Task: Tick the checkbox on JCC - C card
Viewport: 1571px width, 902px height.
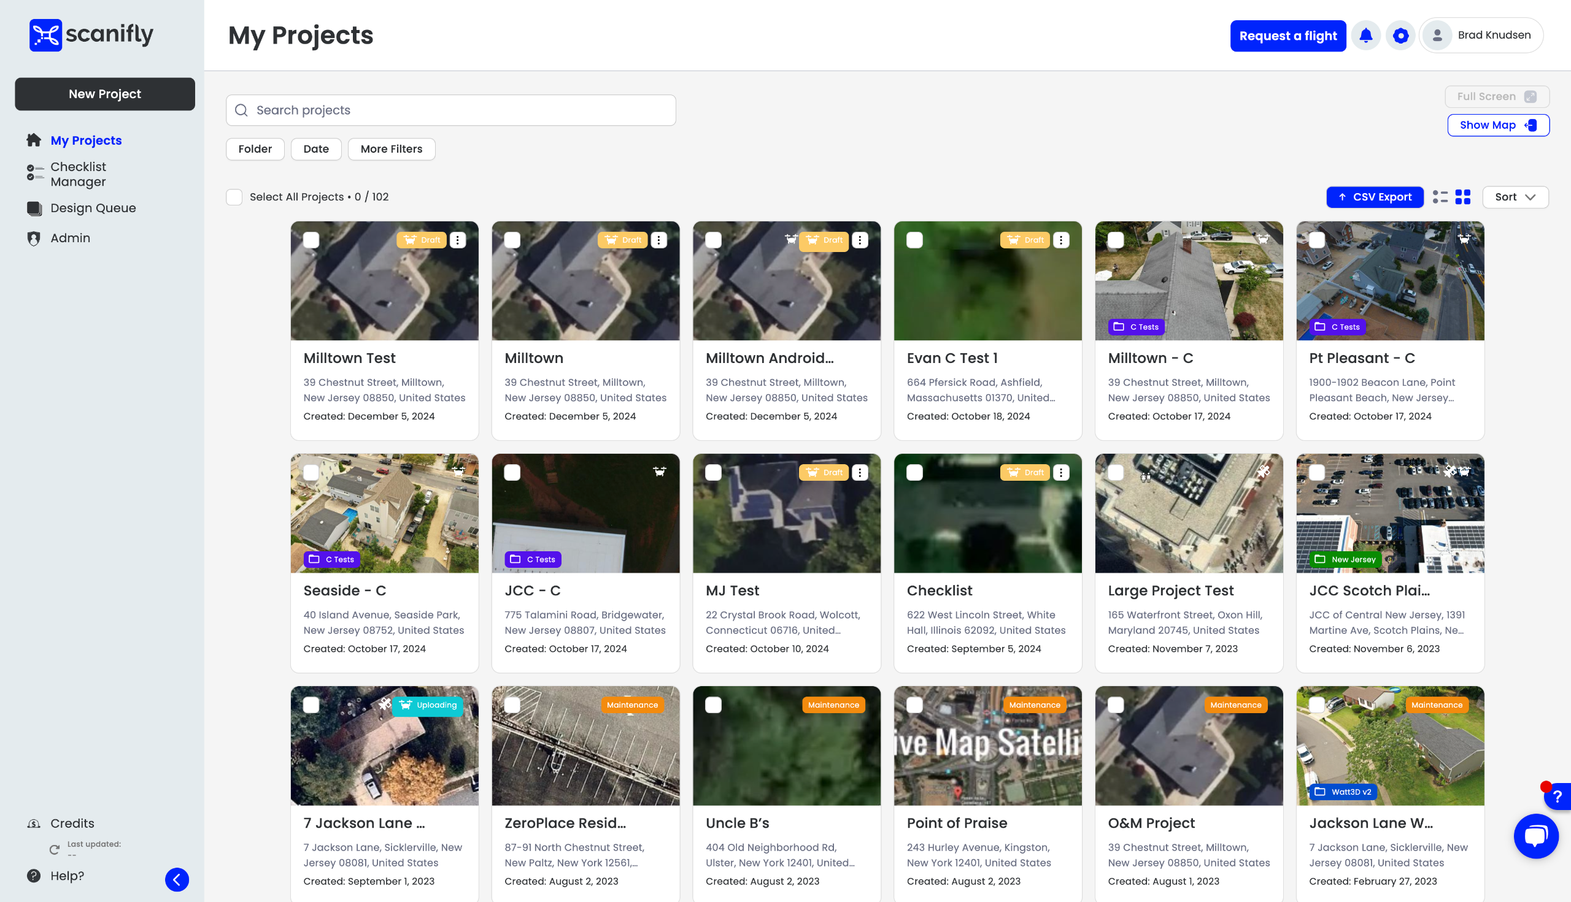Action: 512,473
